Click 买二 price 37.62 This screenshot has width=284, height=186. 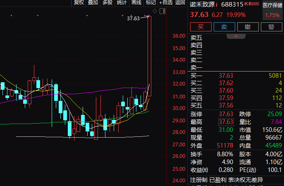click(226, 83)
